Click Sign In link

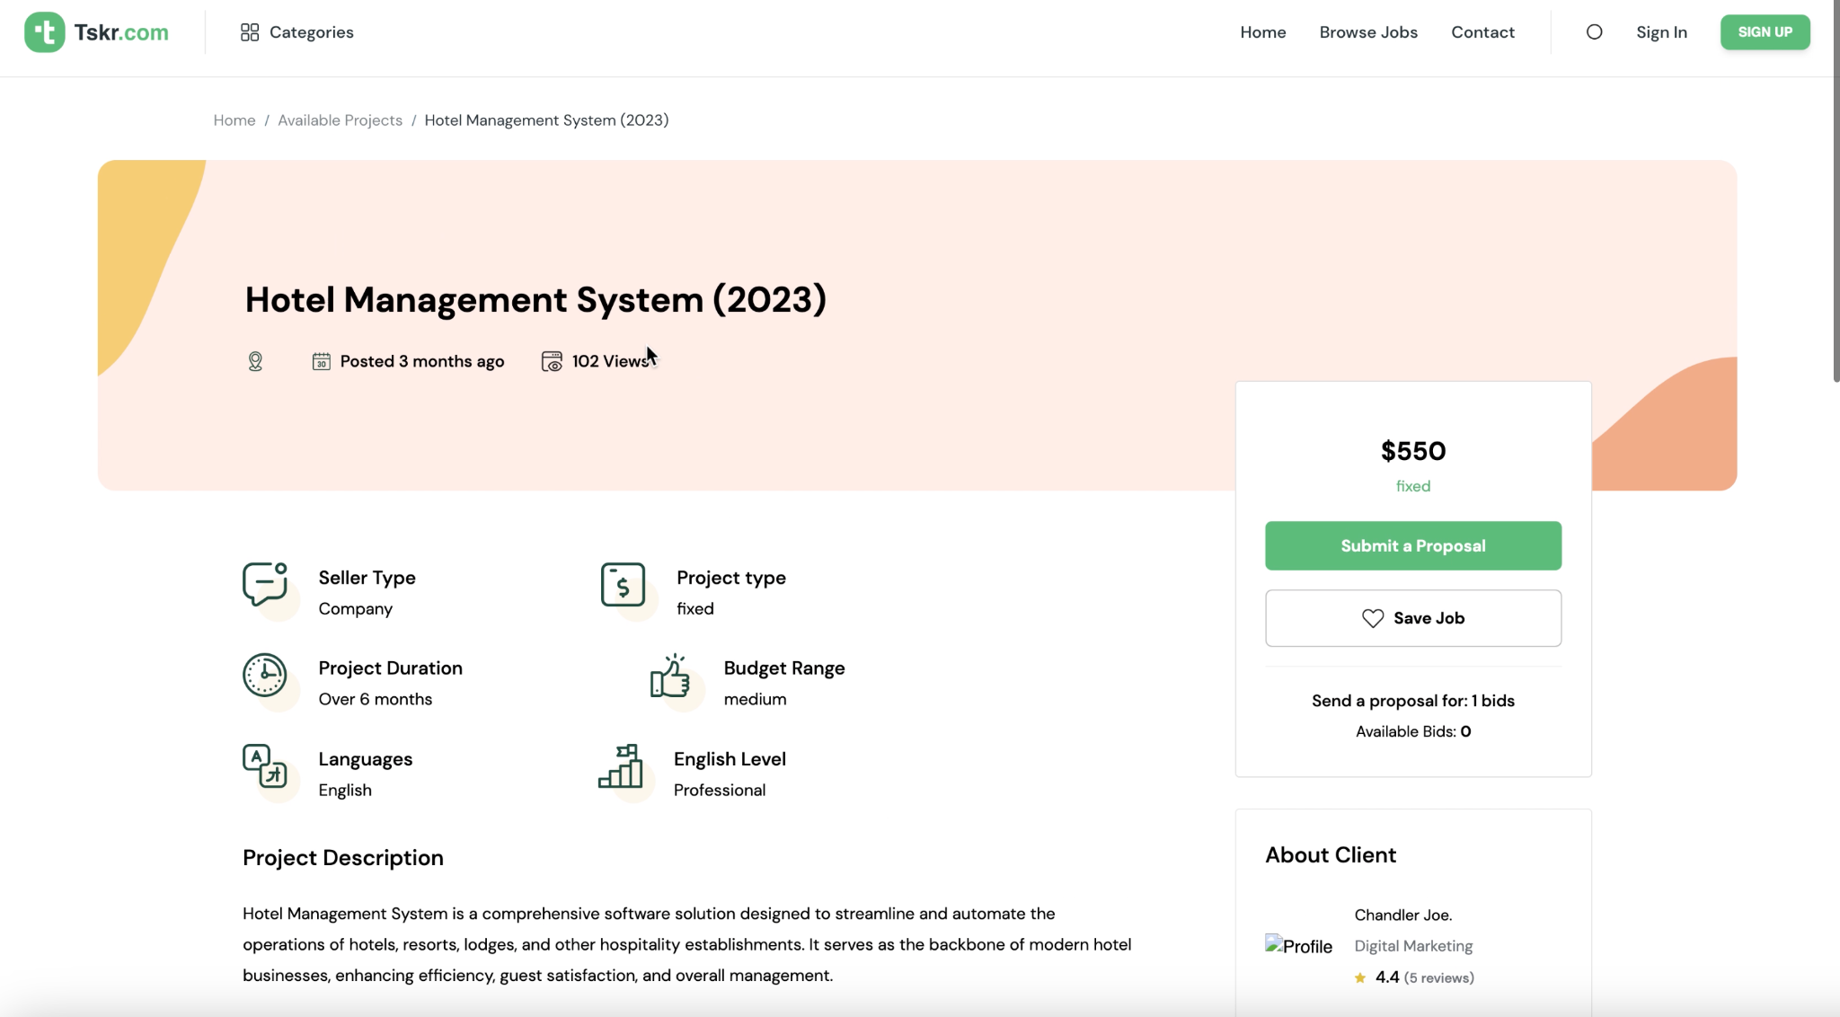[x=1661, y=32]
